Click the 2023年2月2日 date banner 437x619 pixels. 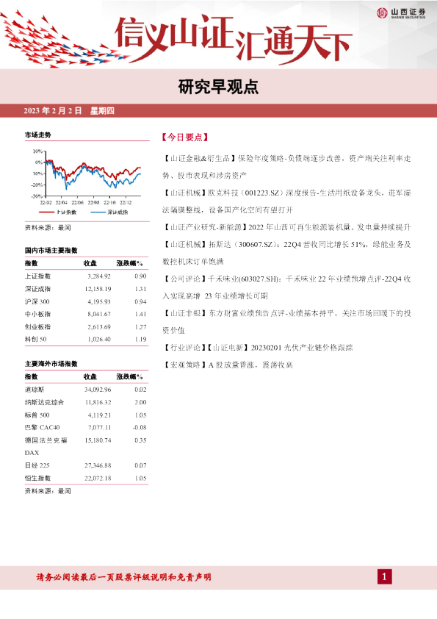(69, 111)
